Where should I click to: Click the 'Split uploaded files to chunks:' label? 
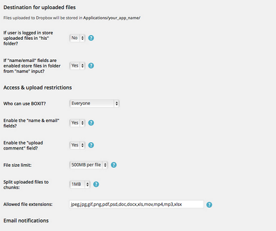point(26,184)
